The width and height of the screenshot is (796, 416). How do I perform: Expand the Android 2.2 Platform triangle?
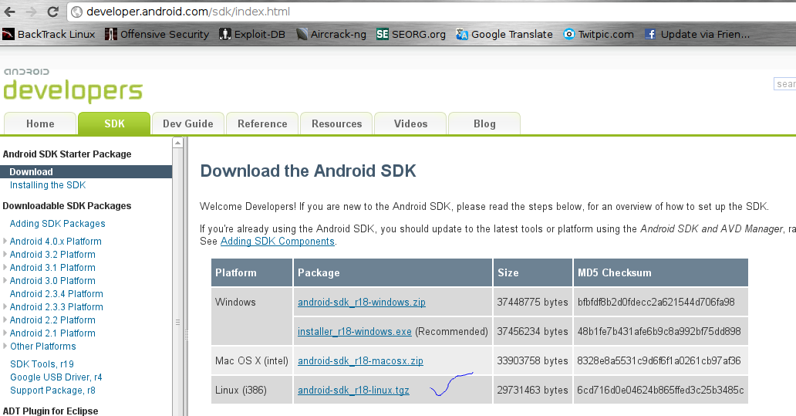click(5, 320)
